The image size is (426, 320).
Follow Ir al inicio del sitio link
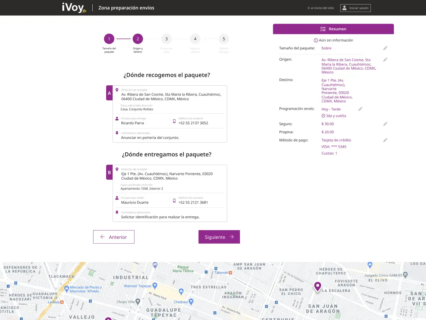(321, 8)
